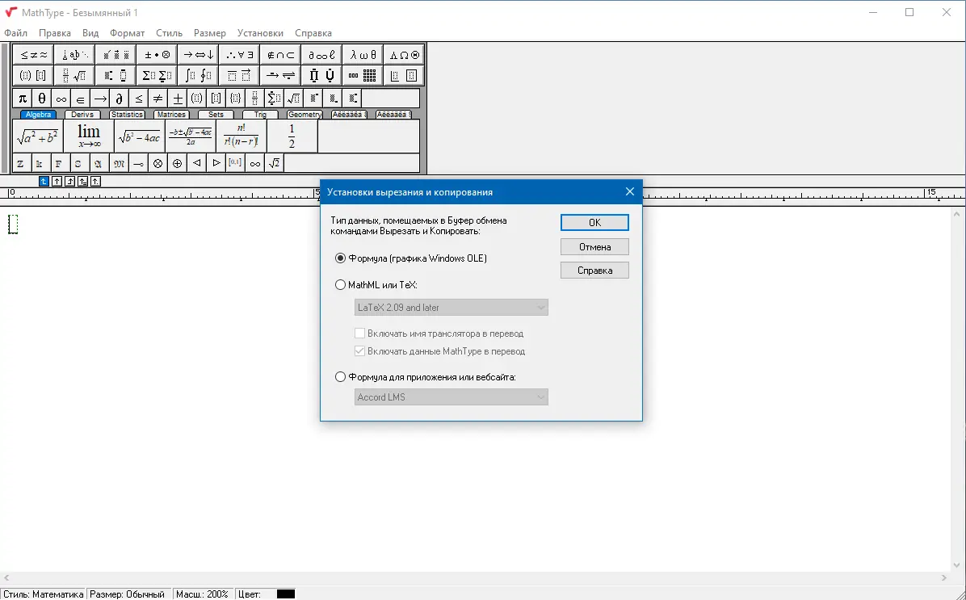Open the summation templates palette
The height and width of the screenshot is (600, 966).
pyautogui.click(x=157, y=75)
